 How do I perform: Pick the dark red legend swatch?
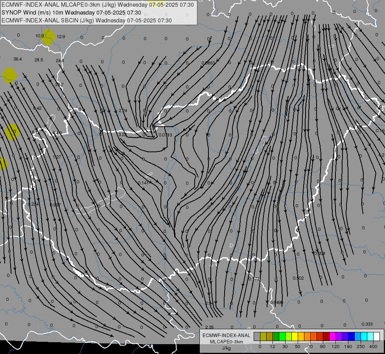pos(326,337)
